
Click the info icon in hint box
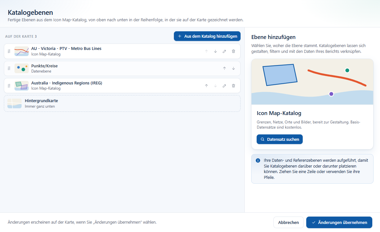[258, 160]
